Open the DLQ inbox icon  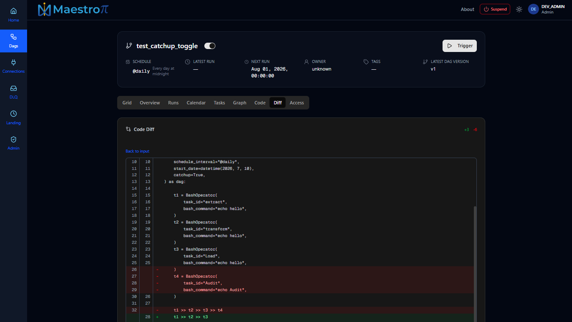tap(14, 88)
